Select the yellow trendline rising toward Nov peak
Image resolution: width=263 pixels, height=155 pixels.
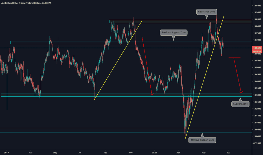pyautogui.click(x=118, y=61)
